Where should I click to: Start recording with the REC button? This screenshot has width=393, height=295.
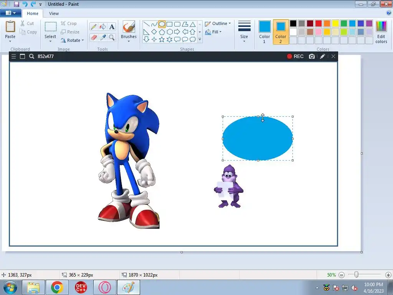295,56
